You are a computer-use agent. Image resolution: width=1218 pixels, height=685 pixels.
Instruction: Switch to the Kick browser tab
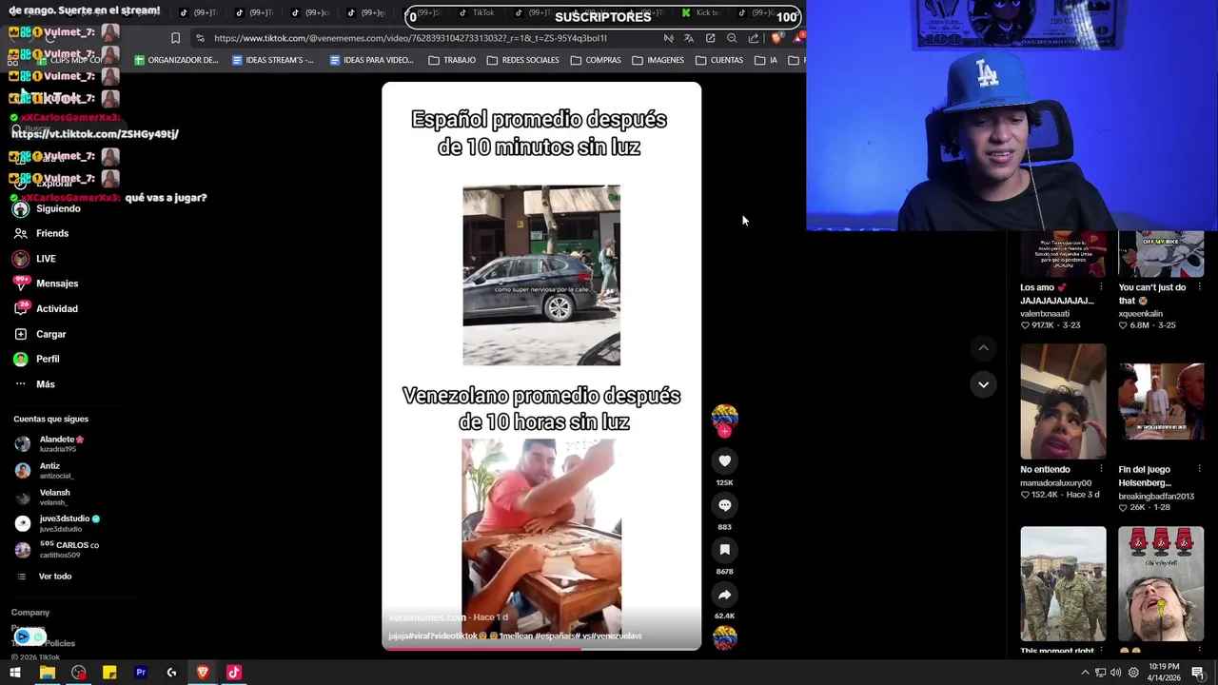[702, 12]
